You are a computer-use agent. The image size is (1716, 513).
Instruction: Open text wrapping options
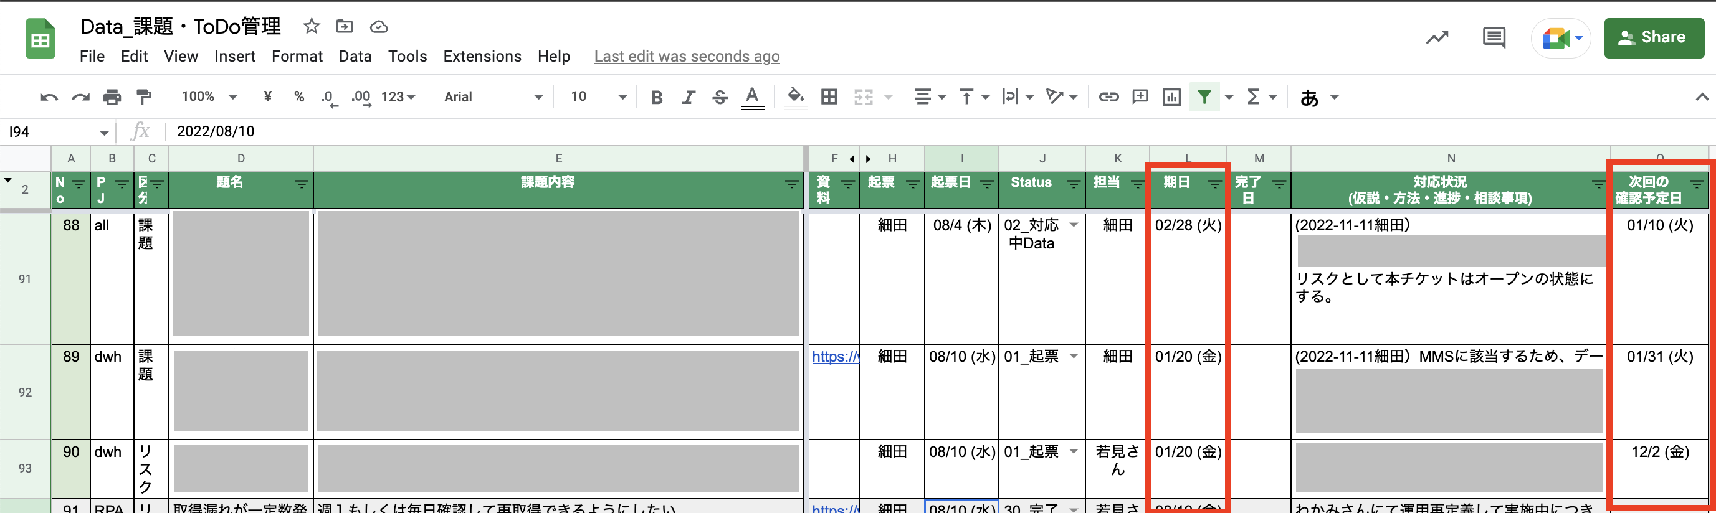click(x=1018, y=97)
